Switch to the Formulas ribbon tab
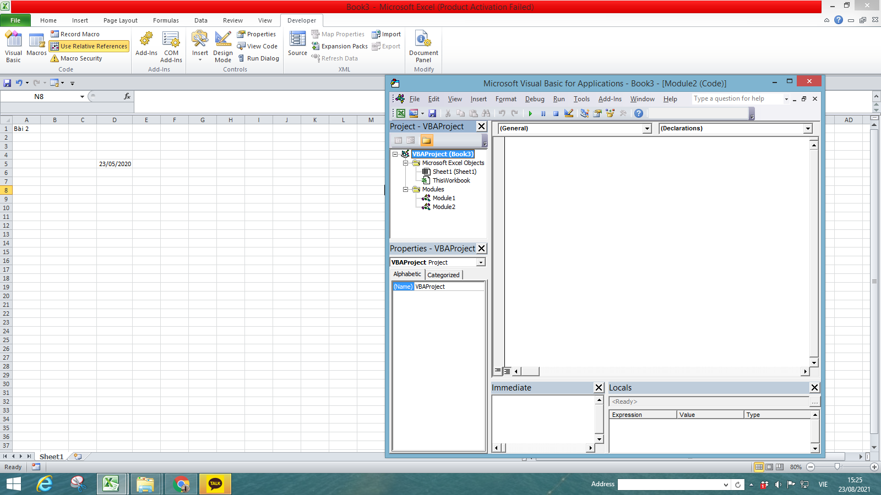 click(x=166, y=20)
